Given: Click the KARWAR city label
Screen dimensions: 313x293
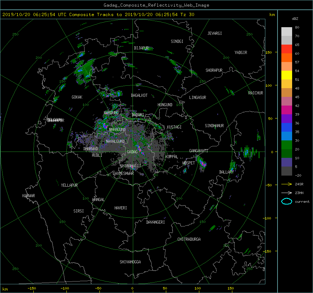Looking at the screenshot, I should tap(29, 195).
